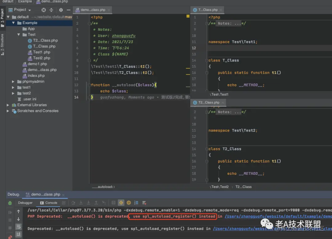The width and height of the screenshot is (332, 239).
Task: Toggle scroll to end of console
Action: (18, 234)
